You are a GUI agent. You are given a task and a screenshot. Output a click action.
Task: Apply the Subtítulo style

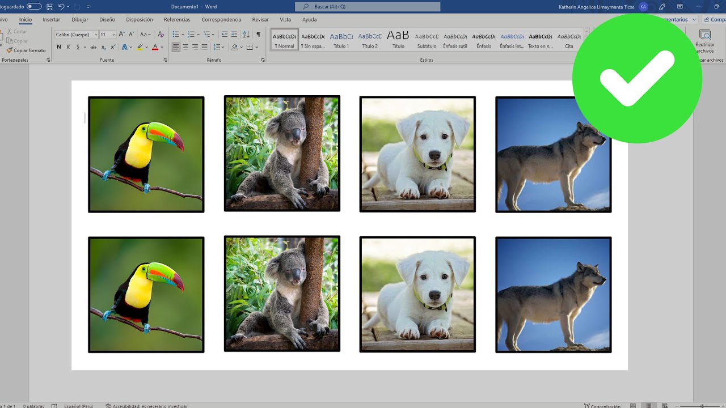click(x=427, y=40)
